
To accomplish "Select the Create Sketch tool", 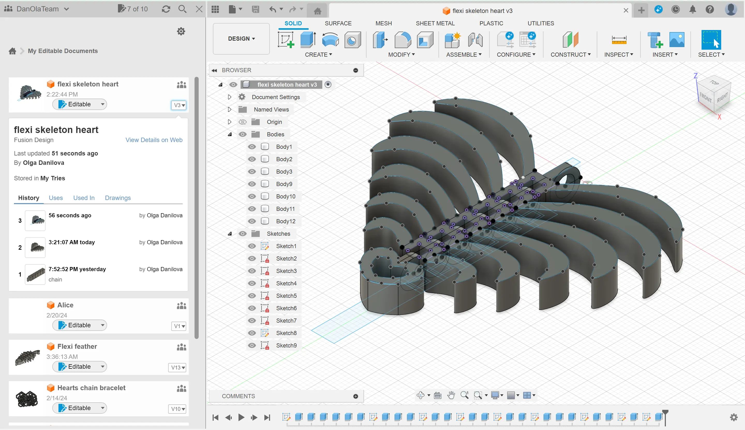I will tap(286, 40).
